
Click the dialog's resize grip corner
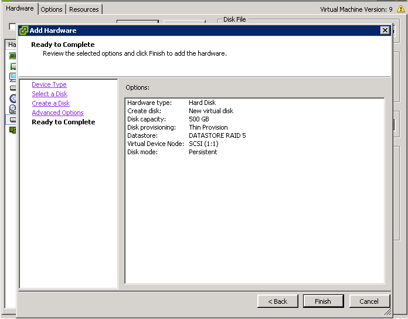387,311
